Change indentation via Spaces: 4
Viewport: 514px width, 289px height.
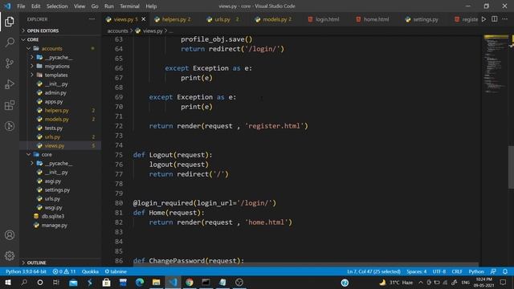[x=417, y=271]
